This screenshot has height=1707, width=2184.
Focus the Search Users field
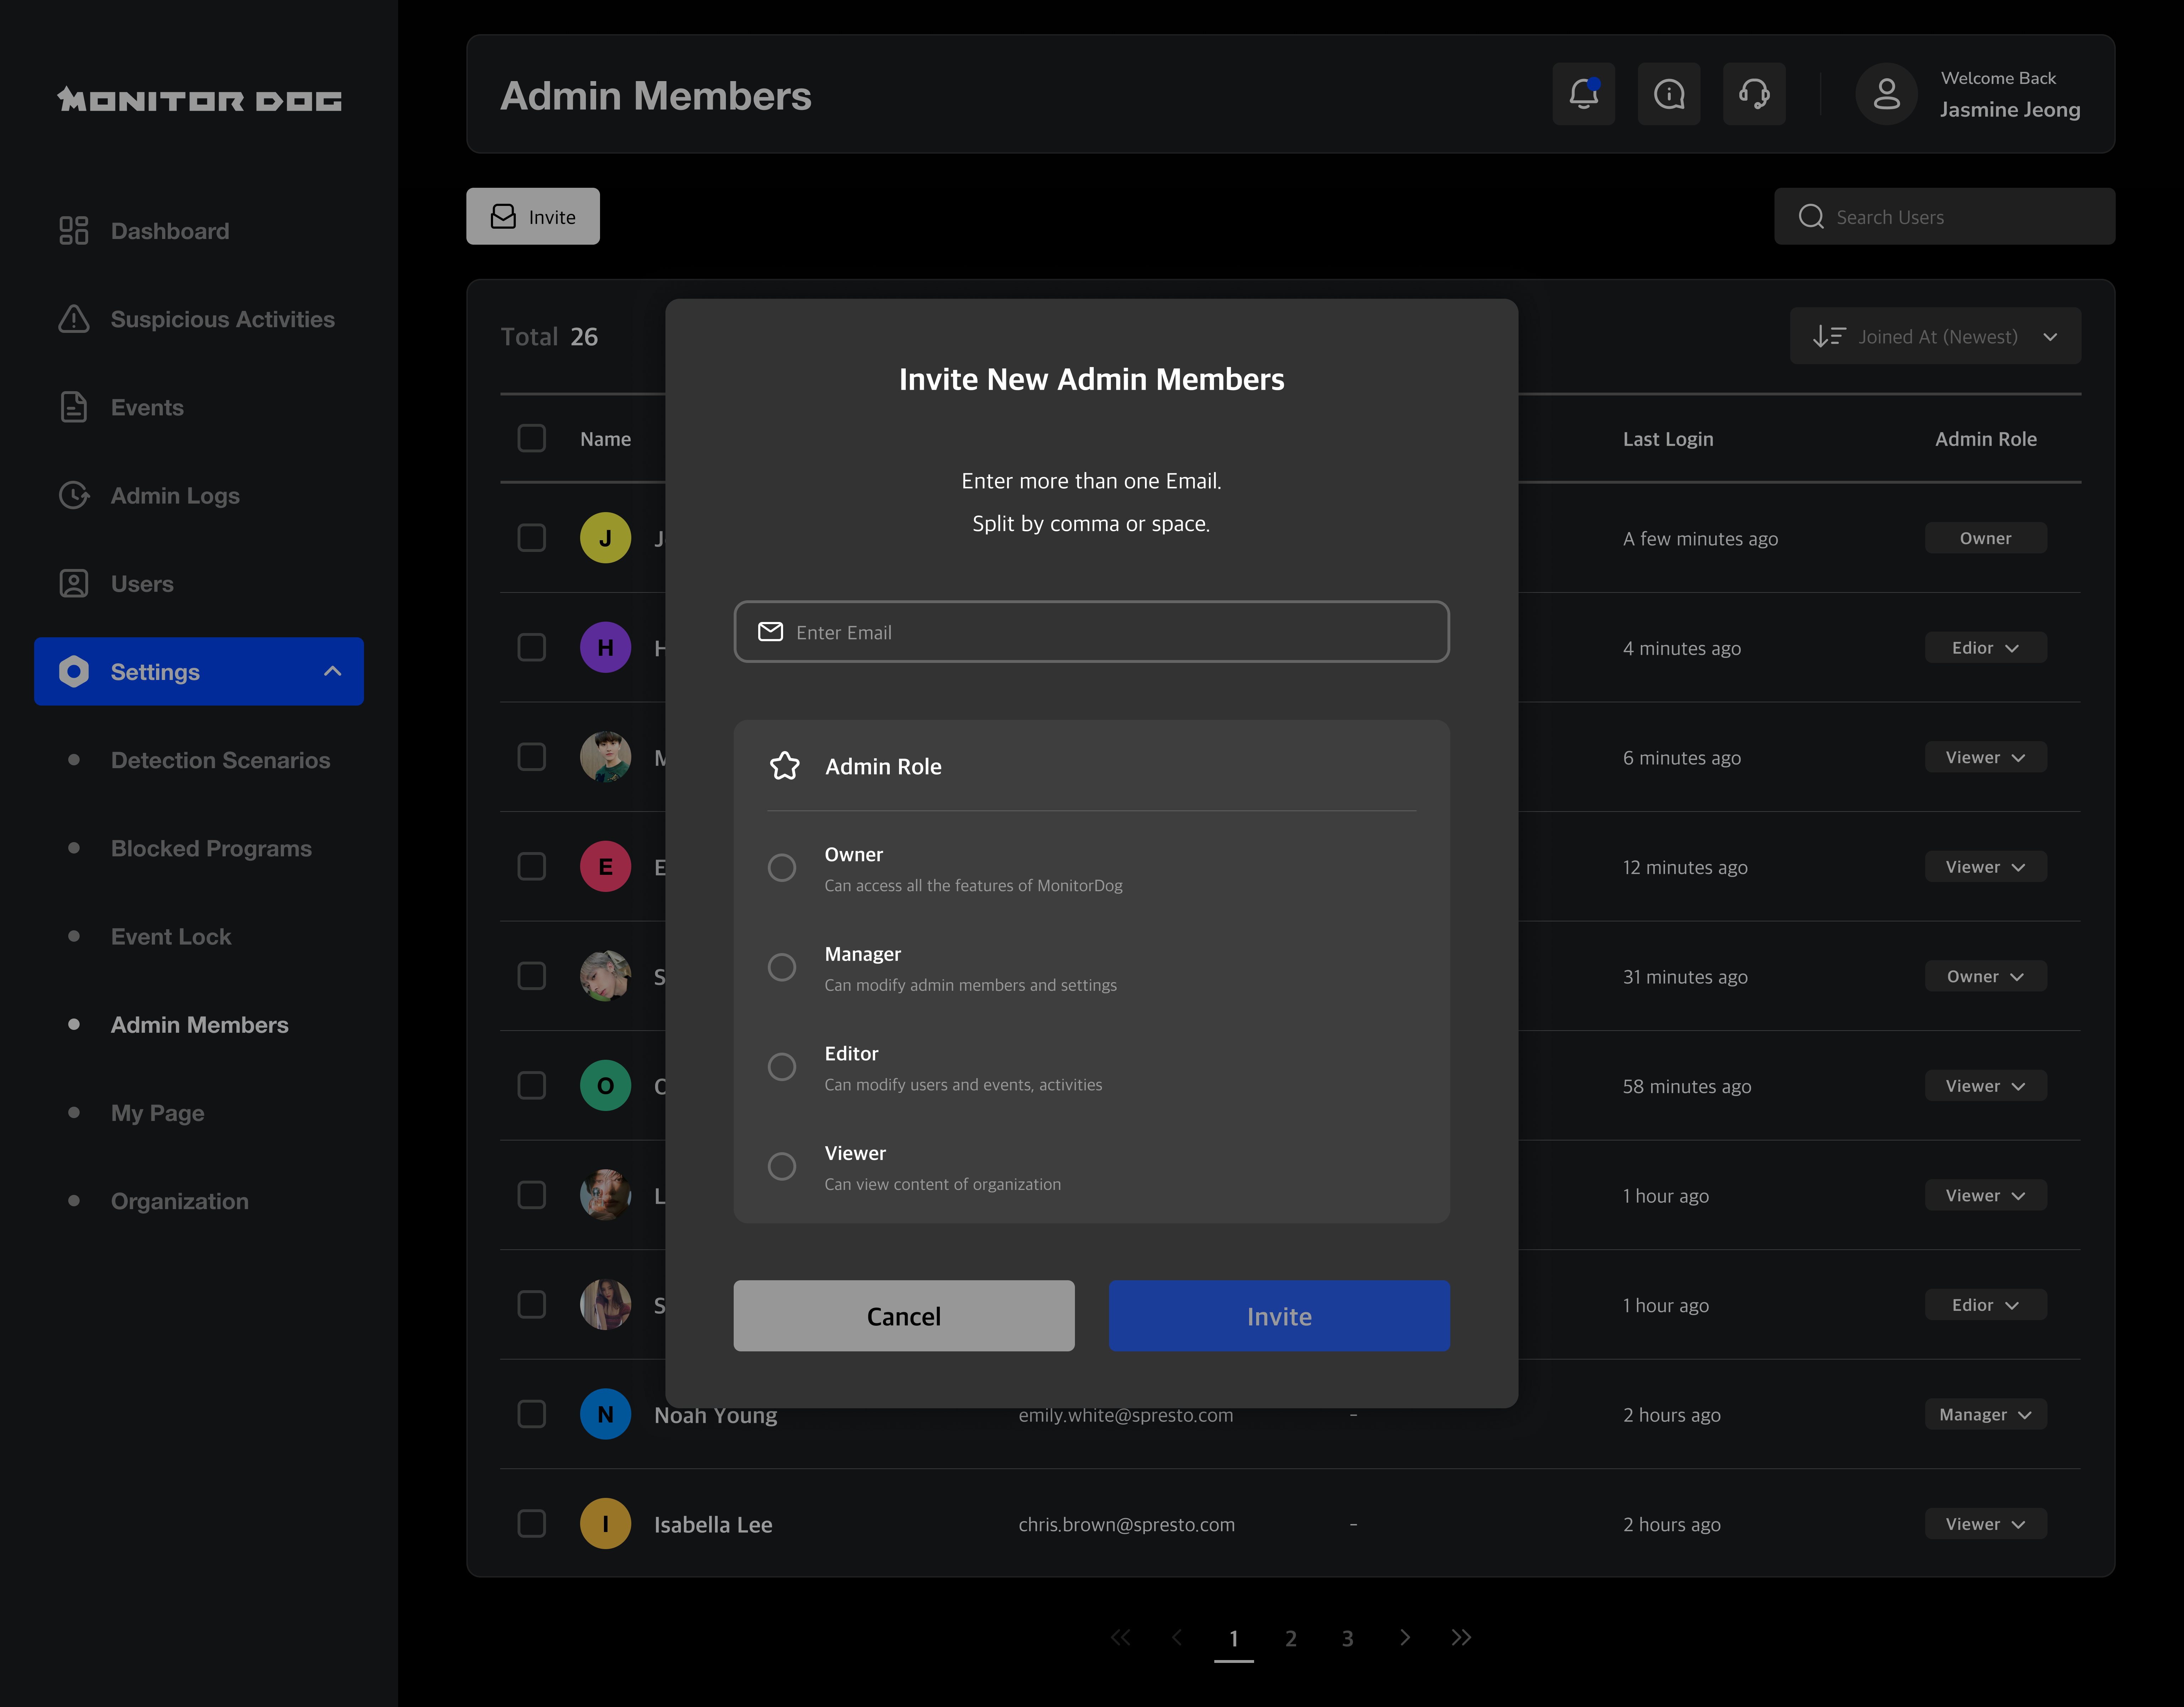(x=1945, y=216)
